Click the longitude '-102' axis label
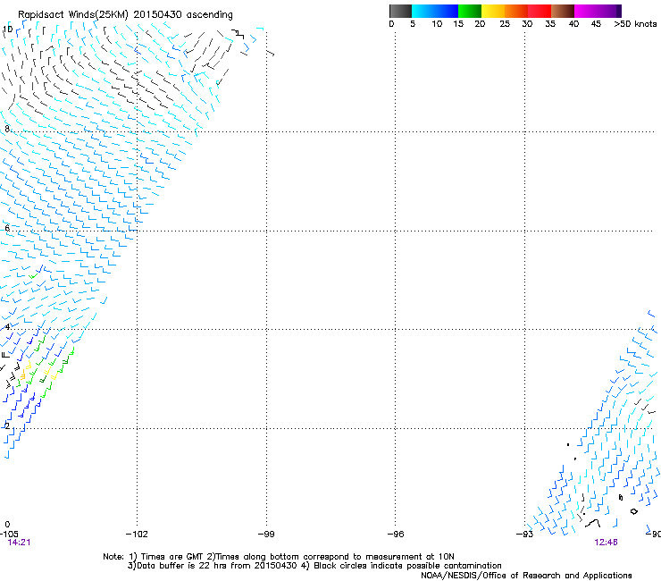The width and height of the screenshot is (661, 581). coord(137,534)
